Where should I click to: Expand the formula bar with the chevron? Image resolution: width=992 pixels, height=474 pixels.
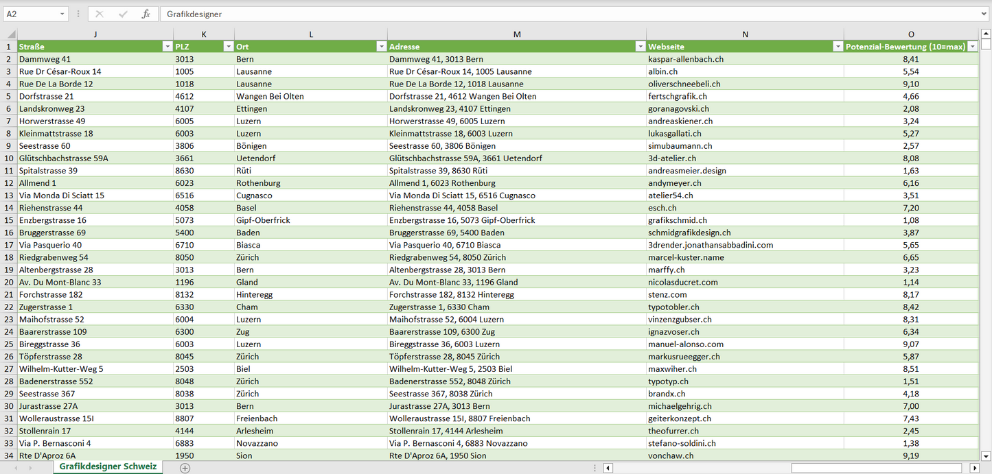(984, 14)
